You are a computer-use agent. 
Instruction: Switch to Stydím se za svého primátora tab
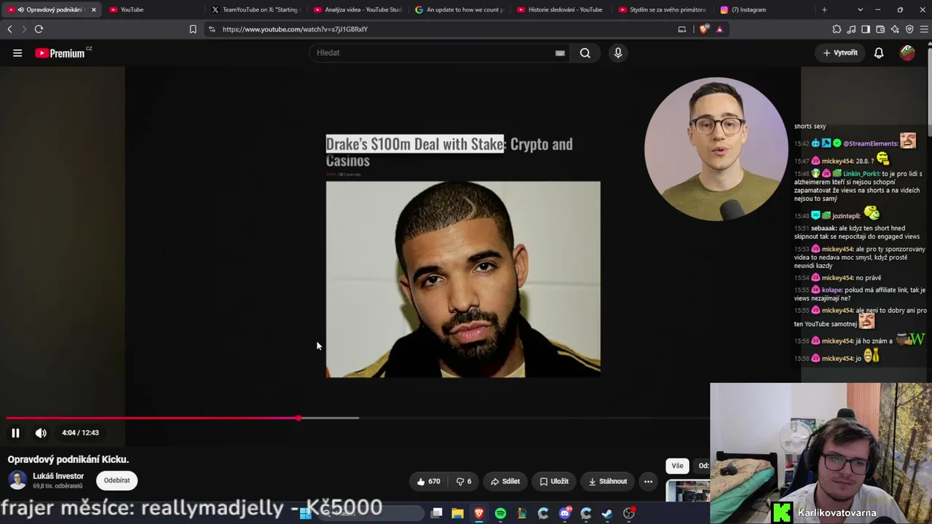[663, 9]
